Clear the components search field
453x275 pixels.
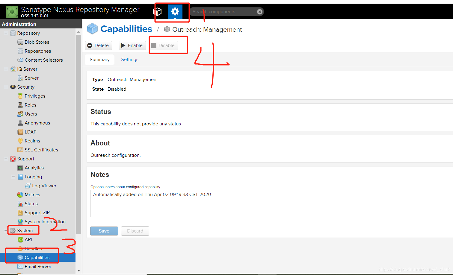pos(259,11)
